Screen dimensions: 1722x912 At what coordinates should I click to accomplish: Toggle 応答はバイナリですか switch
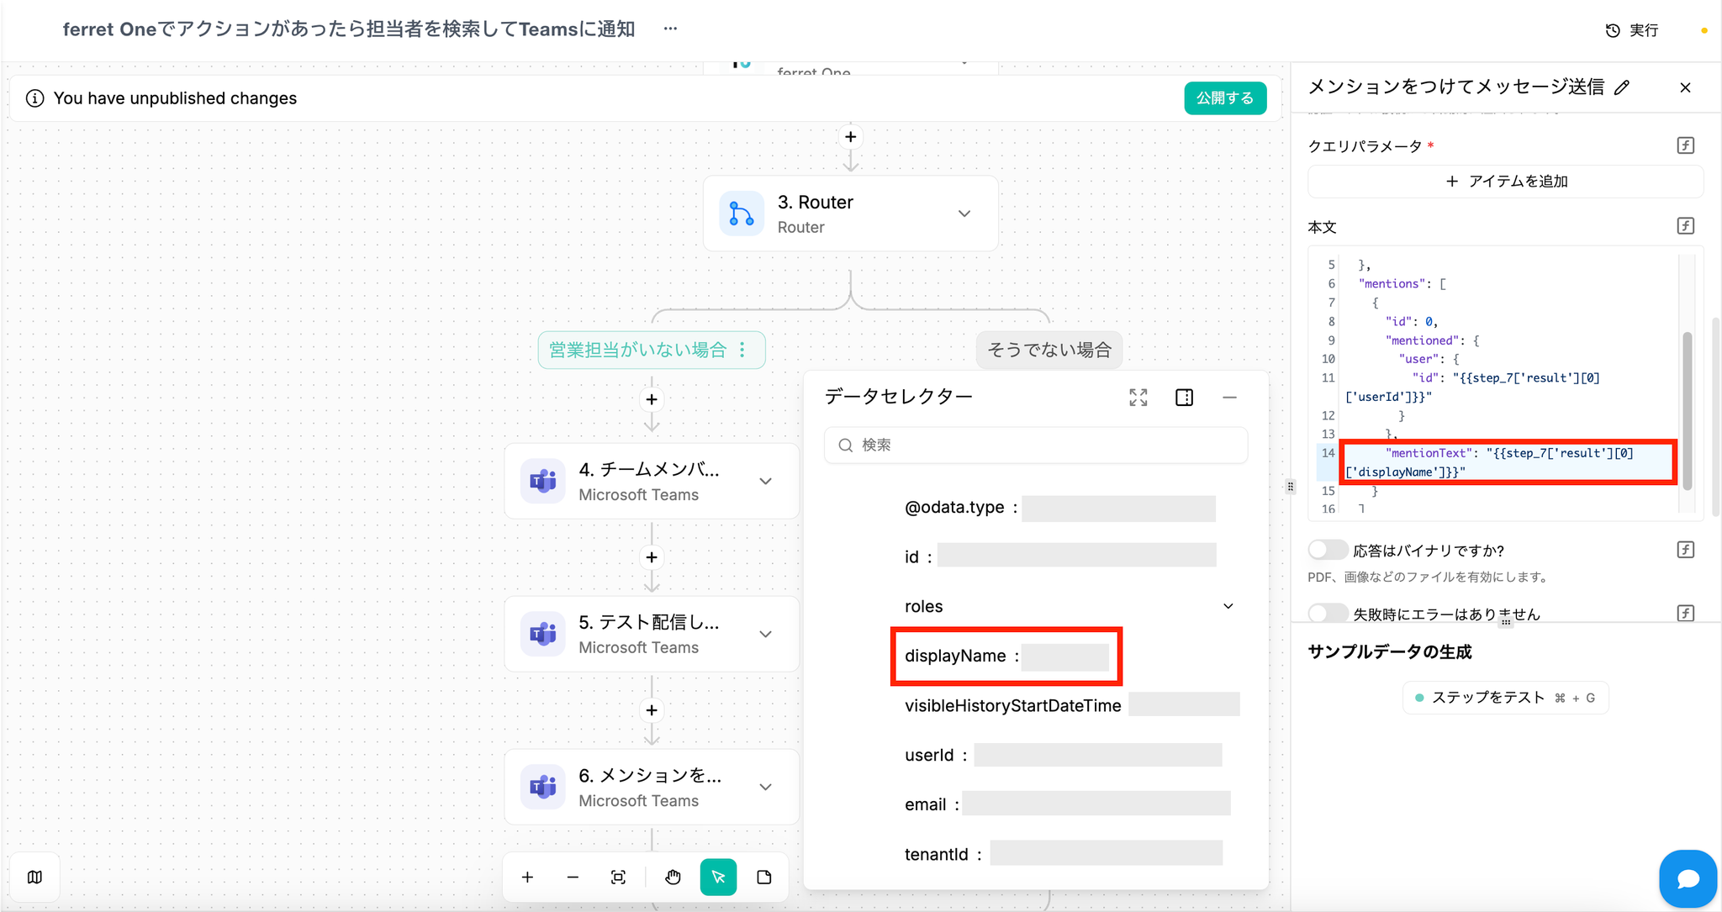point(1328,550)
